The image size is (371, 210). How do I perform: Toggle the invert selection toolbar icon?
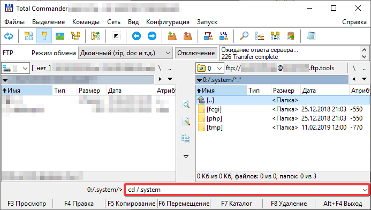pyautogui.click(x=116, y=36)
